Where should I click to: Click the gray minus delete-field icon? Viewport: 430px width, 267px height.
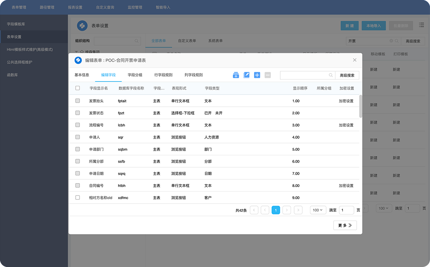point(267,75)
